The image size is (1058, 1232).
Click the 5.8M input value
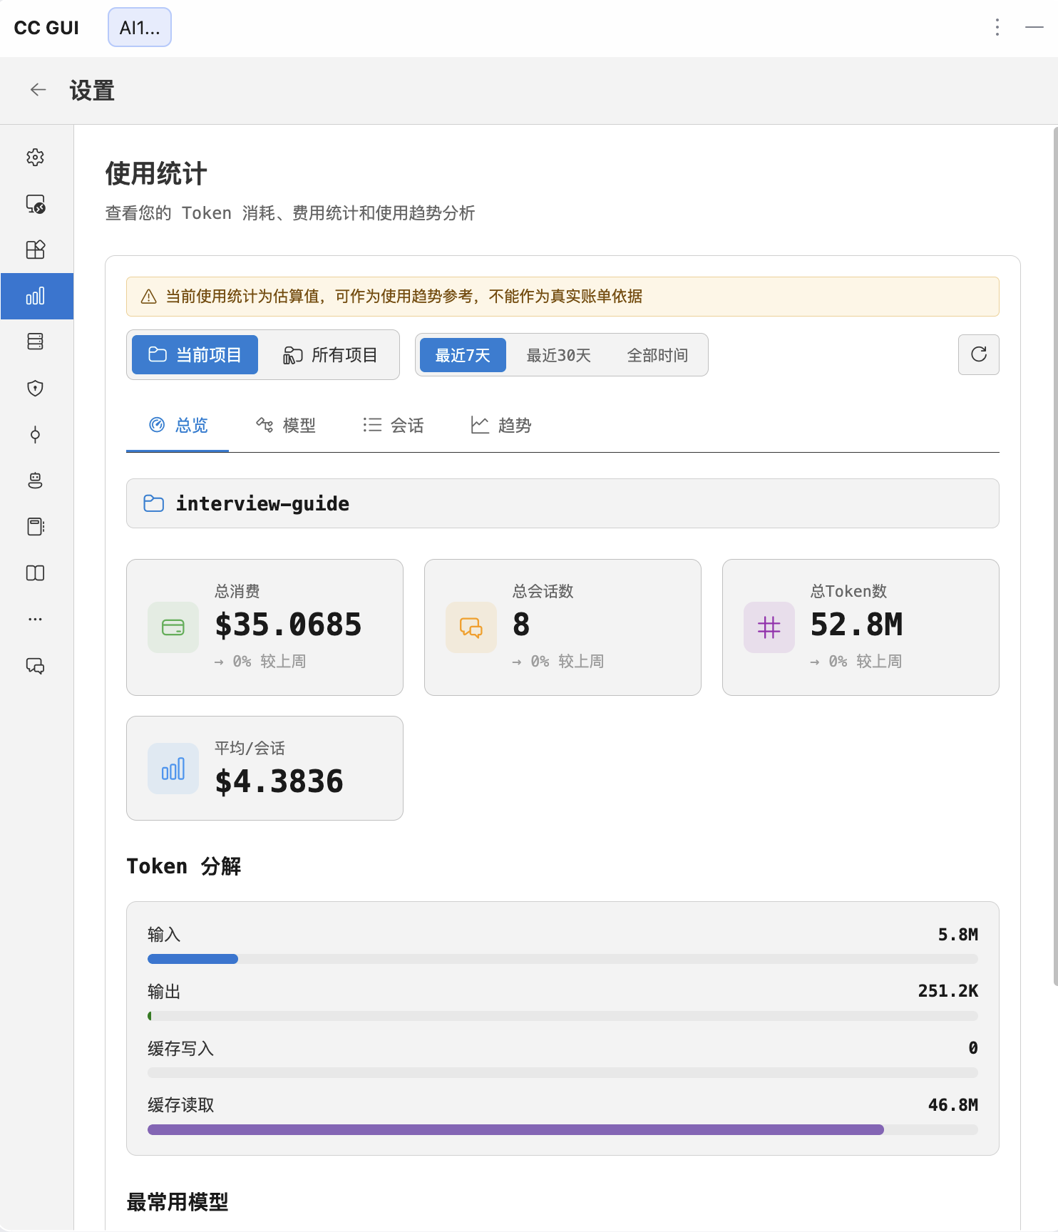click(x=957, y=935)
